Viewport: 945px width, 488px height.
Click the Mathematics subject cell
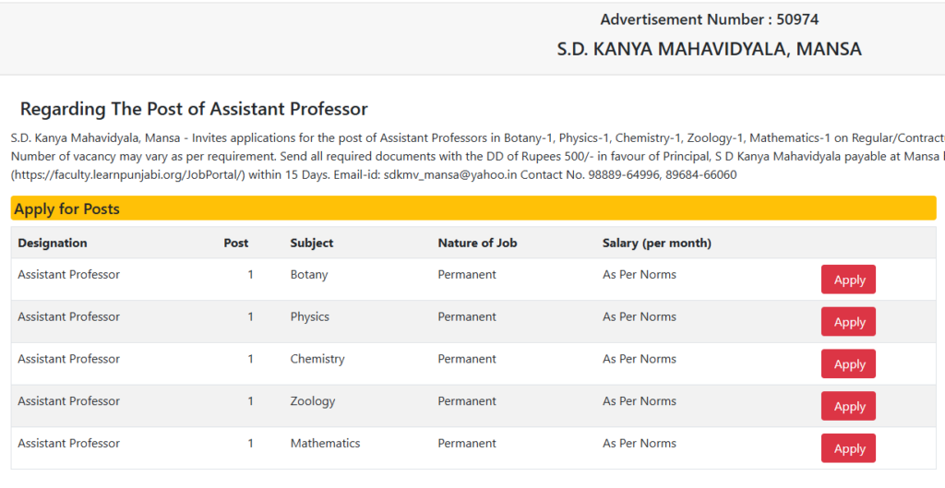(326, 444)
